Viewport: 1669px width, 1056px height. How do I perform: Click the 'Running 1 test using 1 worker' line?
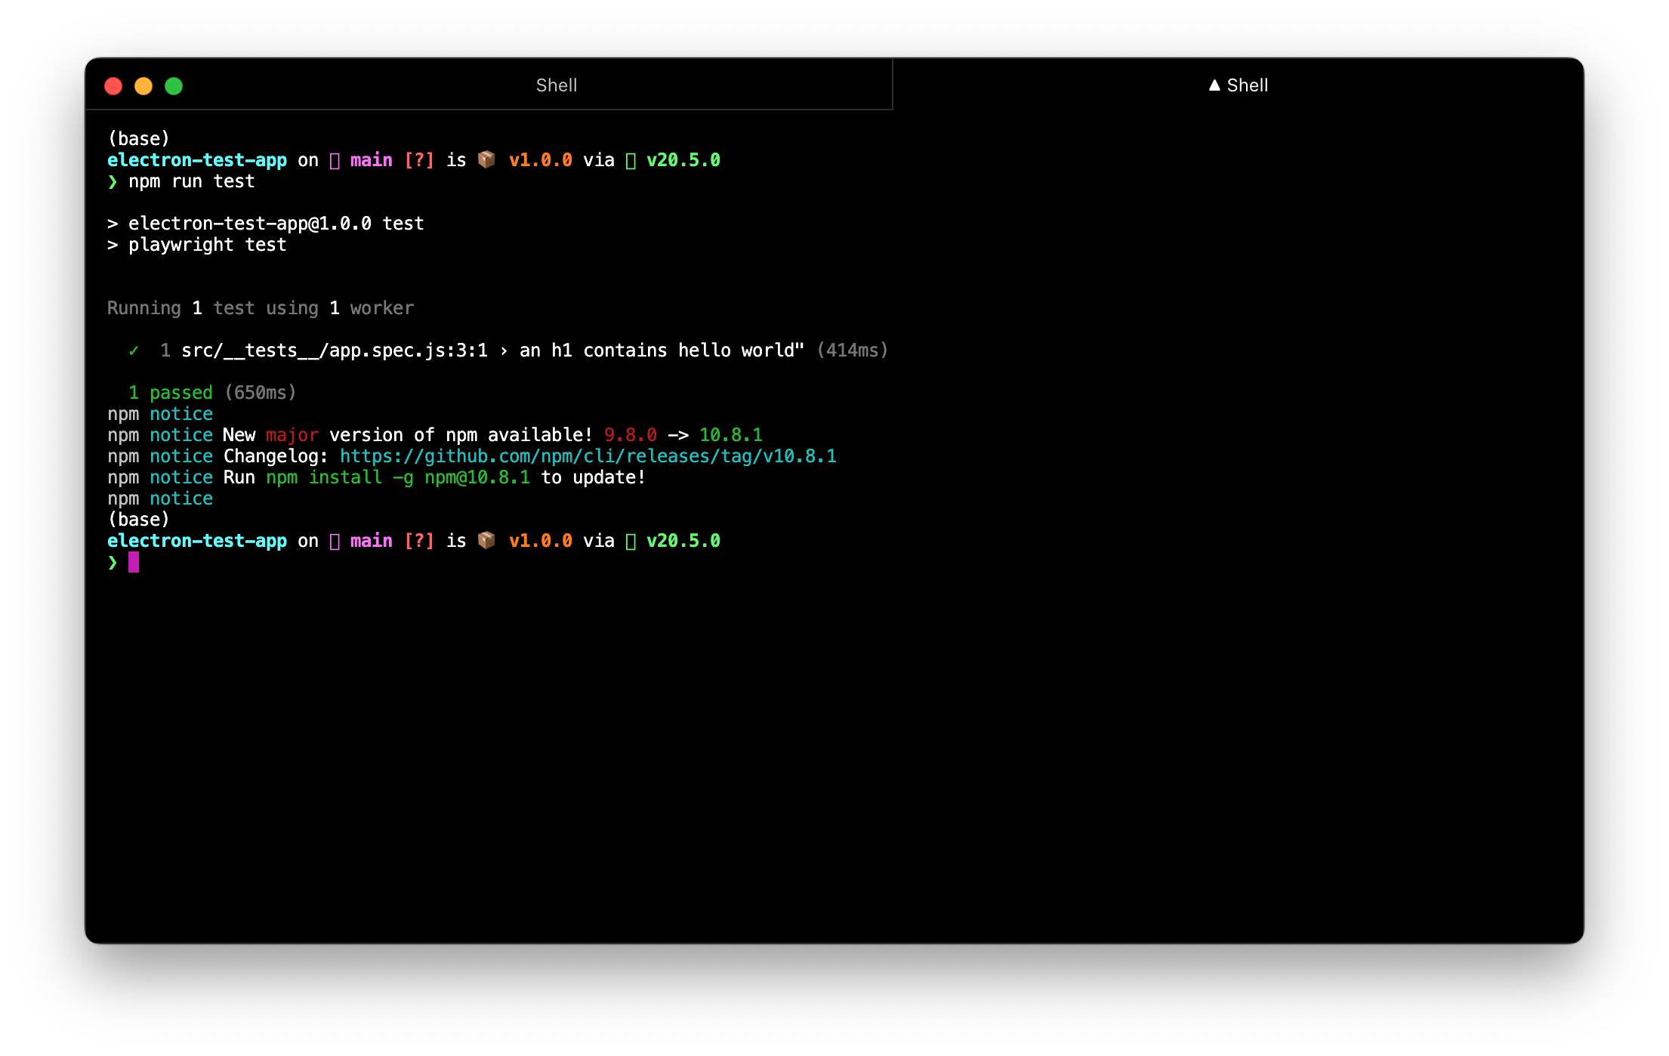pyautogui.click(x=260, y=308)
